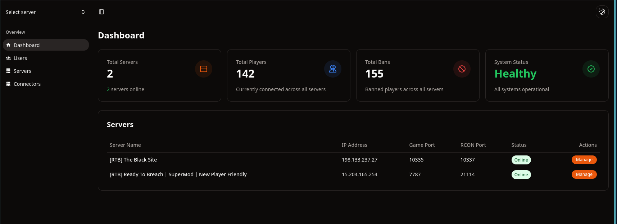Click the Status column header
This screenshot has height=224, width=617.
[519, 145]
